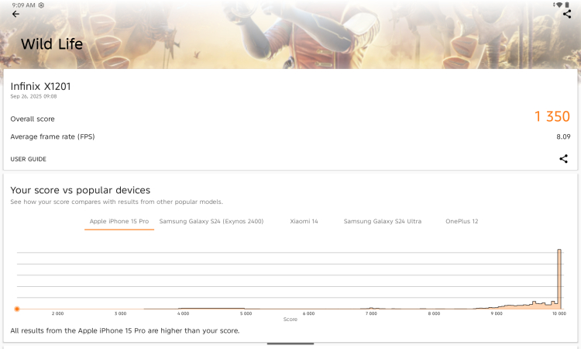The width and height of the screenshot is (581, 349).
Task: Click the Score axis title
Action: tap(290, 320)
